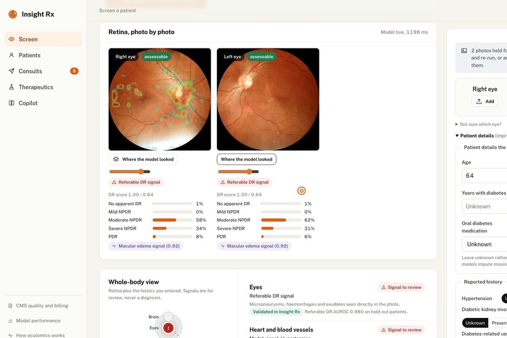Click pulse icon in right Macular edema chip
This screenshot has width=507, height=338.
[114, 246]
